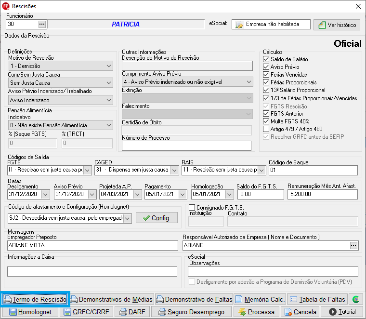366x319 pixels.
Task: Enable Artigo 479 / Artigo 480
Action: pos(266,129)
